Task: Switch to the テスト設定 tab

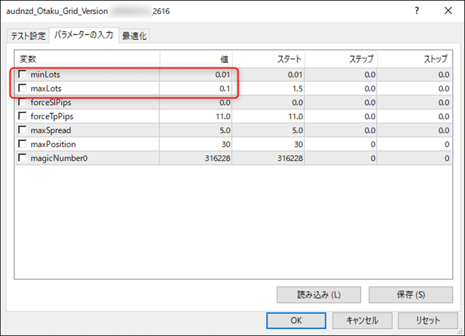Action: [x=28, y=36]
